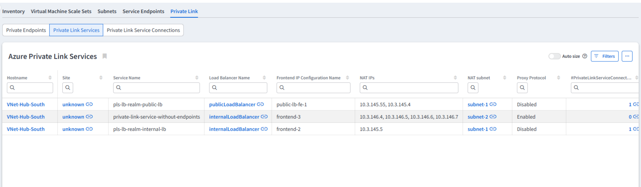The height and width of the screenshot is (187, 641).
Task: Open the Private Endpoints sub-tab
Action: (26, 30)
